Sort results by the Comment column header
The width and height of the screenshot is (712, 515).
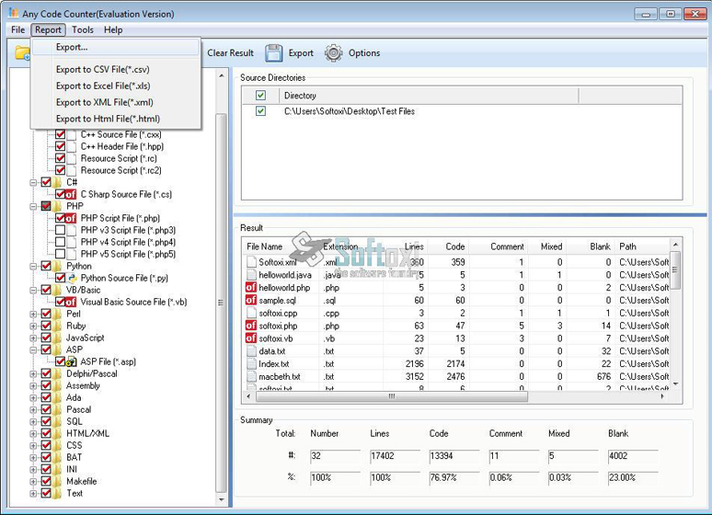pyautogui.click(x=507, y=246)
